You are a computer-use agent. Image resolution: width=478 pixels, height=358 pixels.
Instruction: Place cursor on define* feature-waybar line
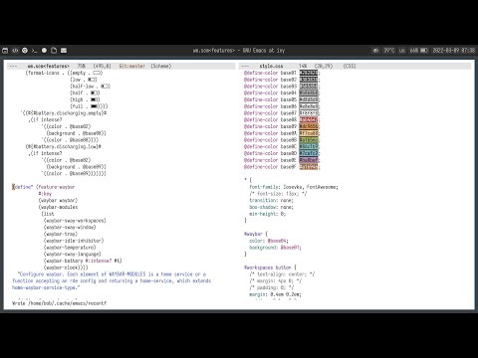(44, 187)
